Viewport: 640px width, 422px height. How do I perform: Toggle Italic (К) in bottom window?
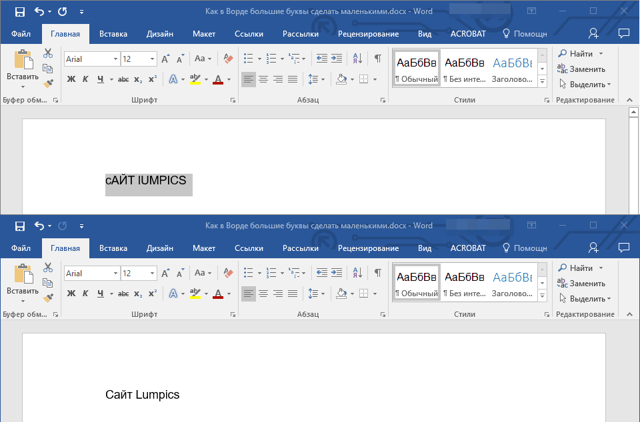[85, 294]
